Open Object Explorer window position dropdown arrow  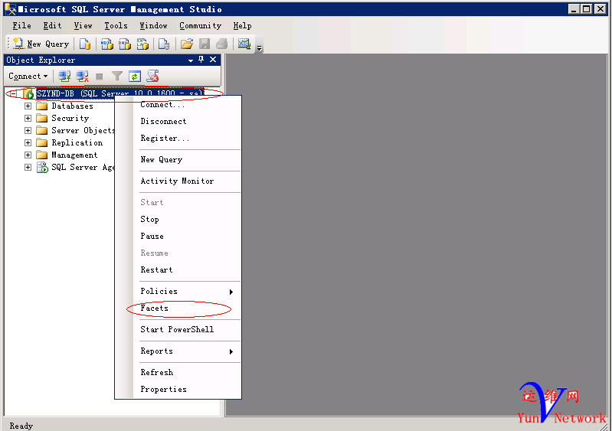click(x=191, y=60)
